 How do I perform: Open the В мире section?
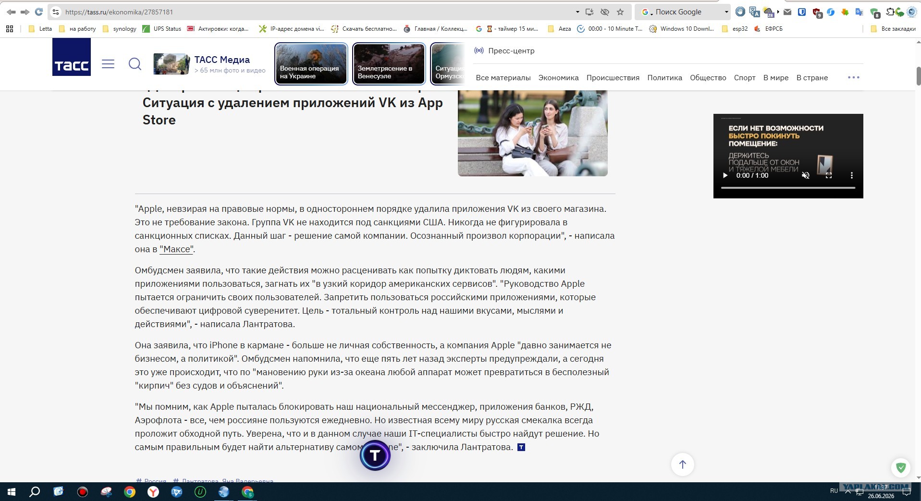click(776, 78)
